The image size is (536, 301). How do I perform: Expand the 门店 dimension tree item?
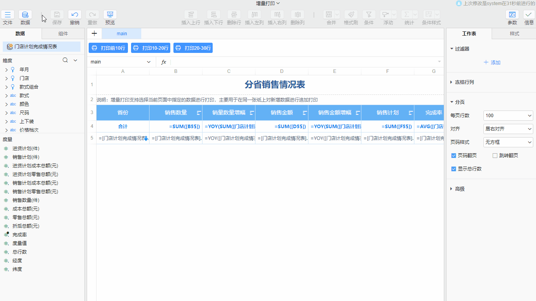(x=6, y=78)
